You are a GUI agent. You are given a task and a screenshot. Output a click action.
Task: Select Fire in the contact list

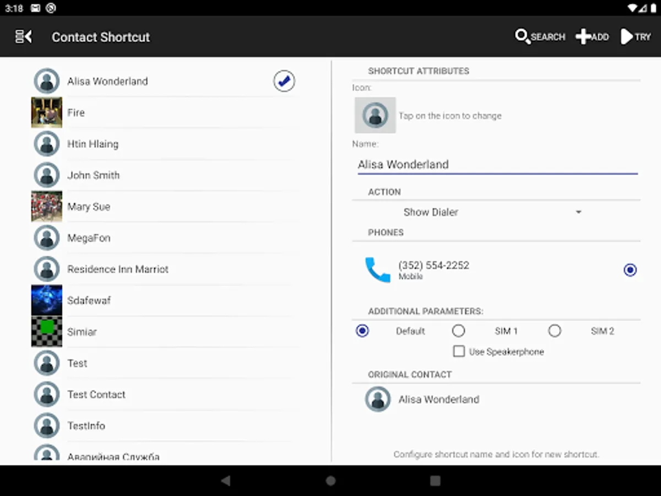76,112
